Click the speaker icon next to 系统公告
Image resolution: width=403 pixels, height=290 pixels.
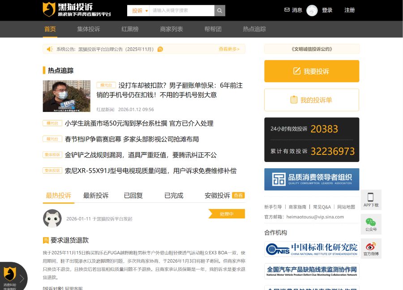[x=49, y=49]
